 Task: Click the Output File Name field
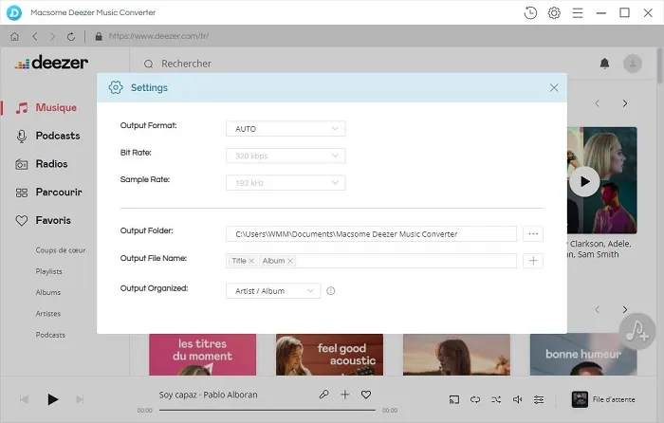tap(371, 261)
